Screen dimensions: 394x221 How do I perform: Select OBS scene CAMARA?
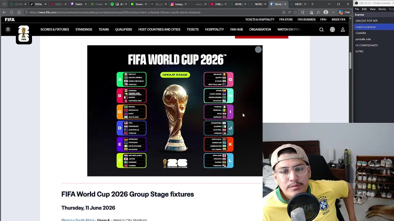[x=361, y=33]
